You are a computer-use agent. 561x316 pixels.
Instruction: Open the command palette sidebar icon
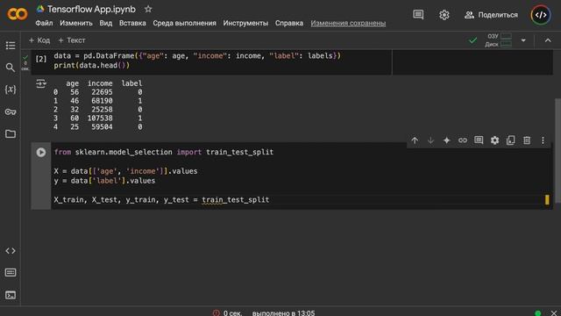11,273
